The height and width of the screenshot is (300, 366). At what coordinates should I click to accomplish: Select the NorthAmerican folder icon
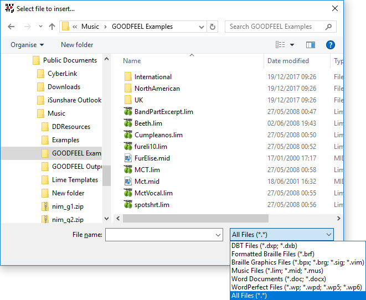click(x=128, y=88)
